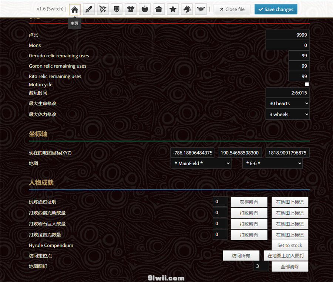Open the Shields tab icon
The height and width of the screenshot is (282, 333).
117,9
